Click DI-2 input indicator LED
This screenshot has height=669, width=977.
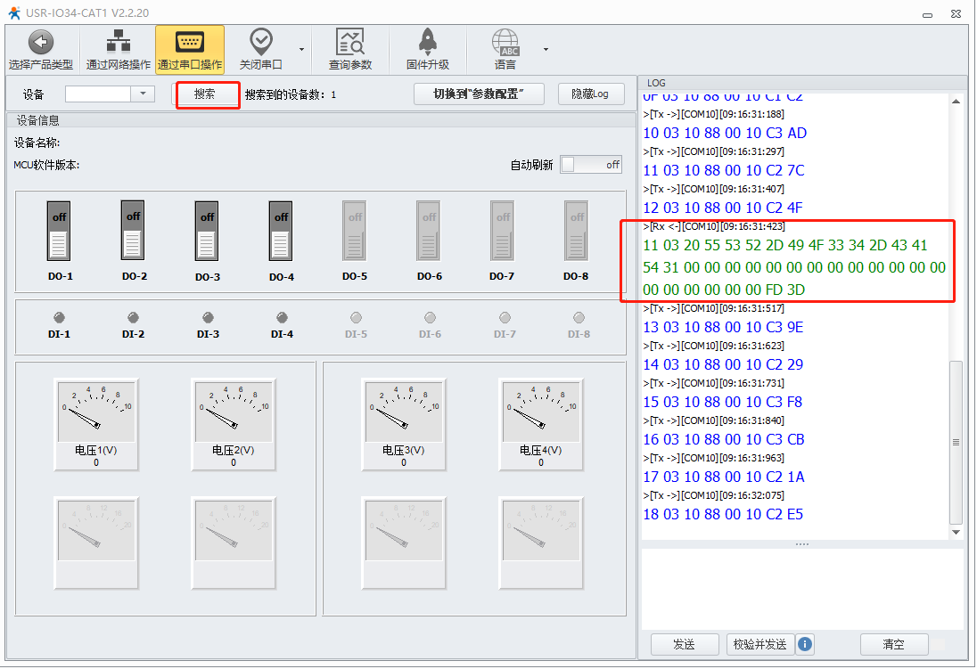click(134, 318)
